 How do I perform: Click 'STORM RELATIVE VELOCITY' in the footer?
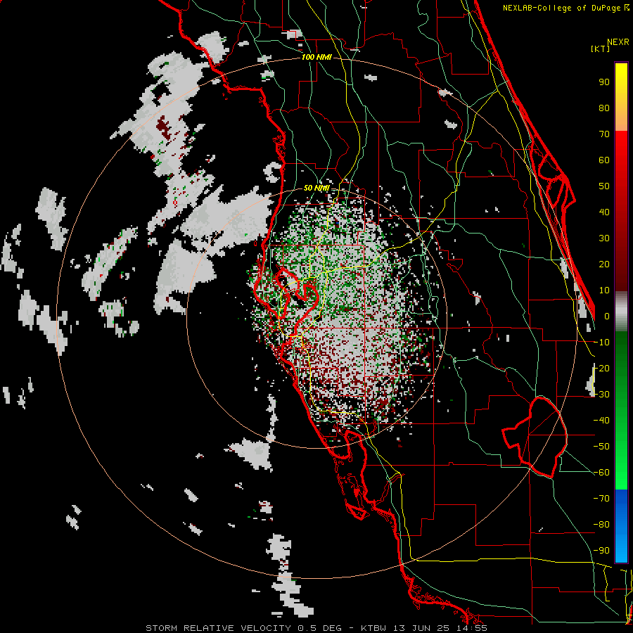[x=218, y=628]
